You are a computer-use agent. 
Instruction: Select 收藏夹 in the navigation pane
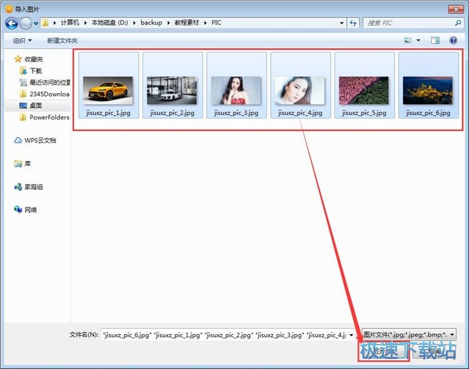click(x=34, y=60)
